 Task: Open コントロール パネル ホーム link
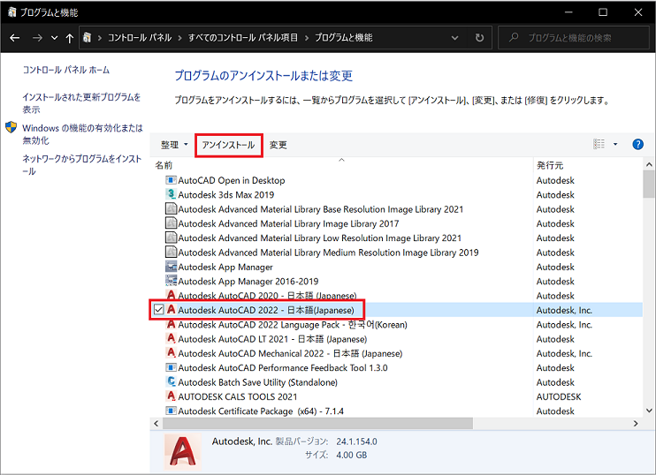(66, 70)
